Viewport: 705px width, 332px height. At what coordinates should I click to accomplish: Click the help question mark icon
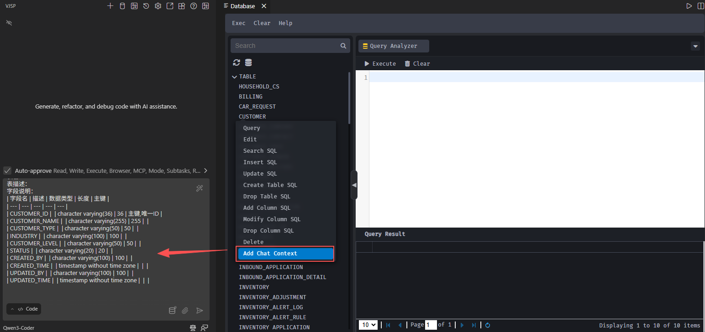pyautogui.click(x=194, y=6)
